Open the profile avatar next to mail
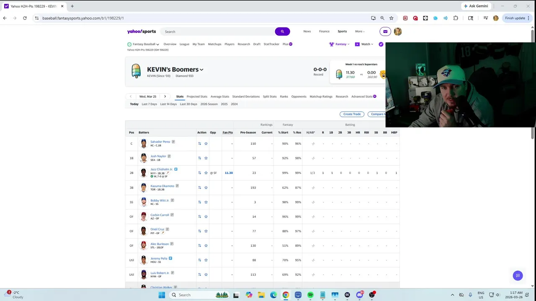This screenshot has width=536, height=301. [398, 31]
